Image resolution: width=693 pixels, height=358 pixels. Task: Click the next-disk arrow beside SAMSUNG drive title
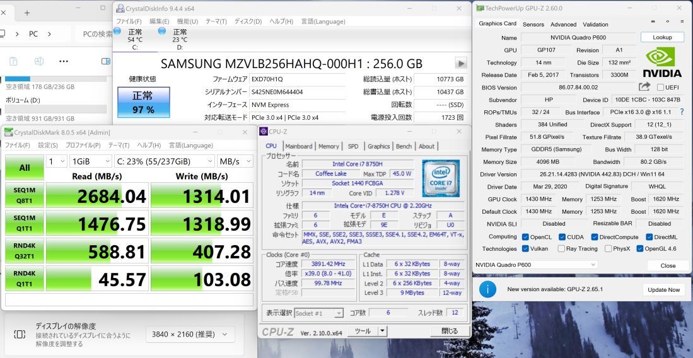coord(461,64)
